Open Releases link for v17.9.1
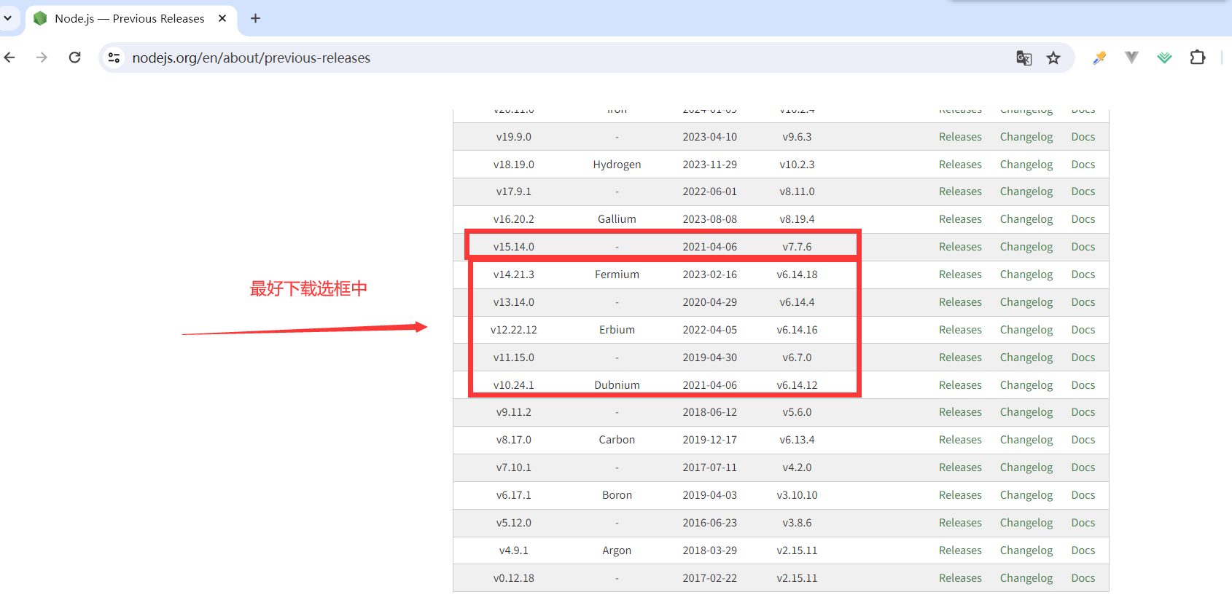This screenshot has width=1232, height=616. pyautogui.click(x=960, y=191)
